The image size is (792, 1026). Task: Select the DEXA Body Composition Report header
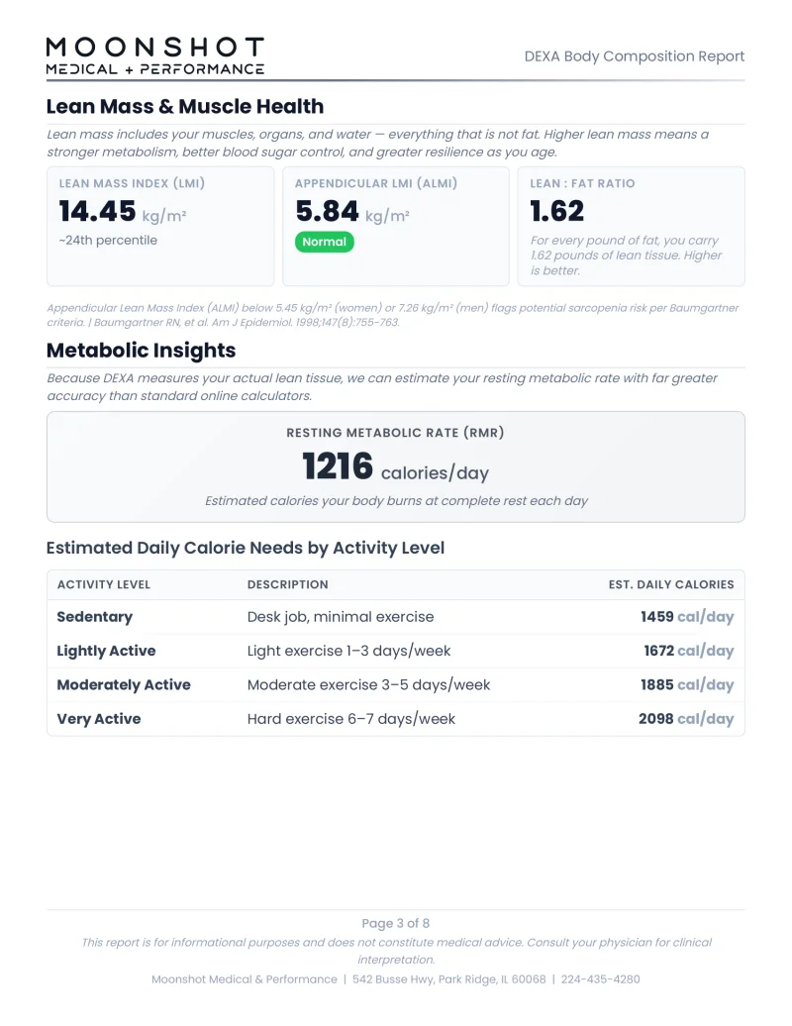pyautogui.click(x=634, y=56)
